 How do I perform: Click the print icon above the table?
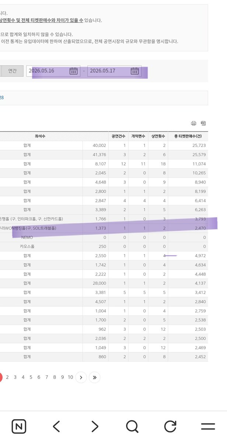(x=193, y=123)
